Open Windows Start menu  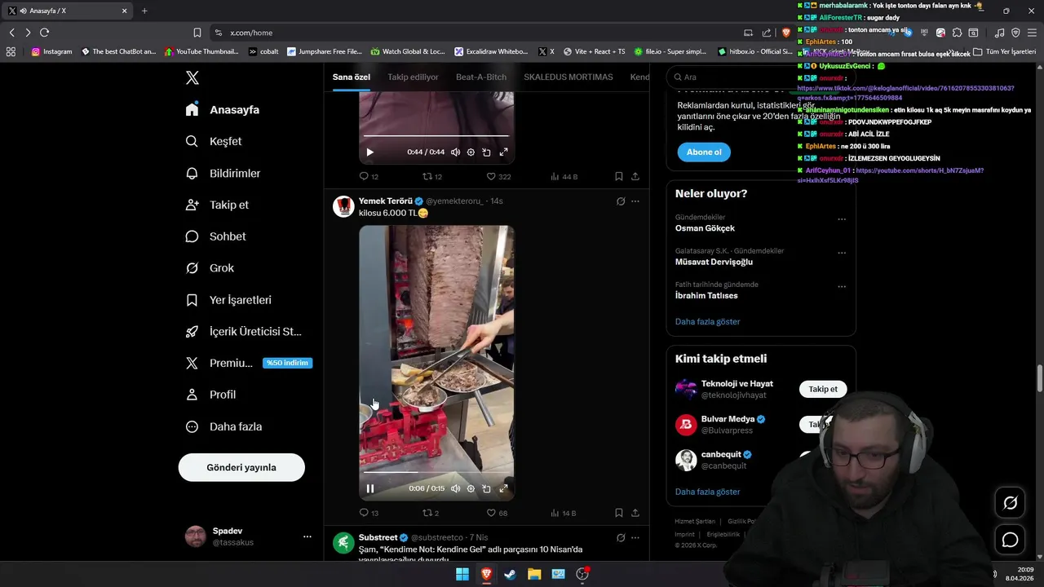click(x=462, y=574)
